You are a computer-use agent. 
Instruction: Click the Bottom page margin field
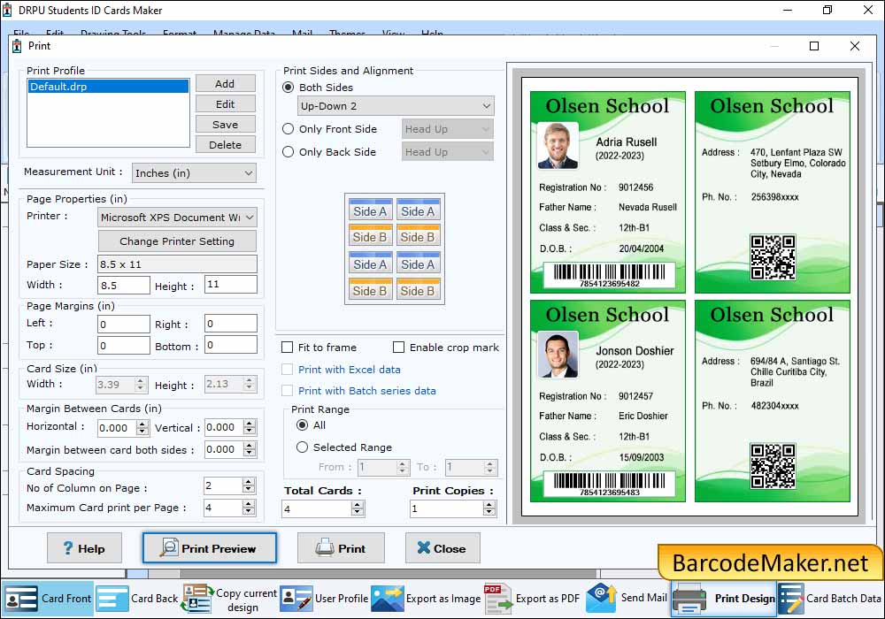pyautogui.click(x=231, y=345)
